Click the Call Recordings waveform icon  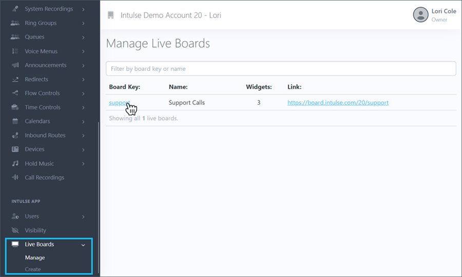(x=15, y=177)
